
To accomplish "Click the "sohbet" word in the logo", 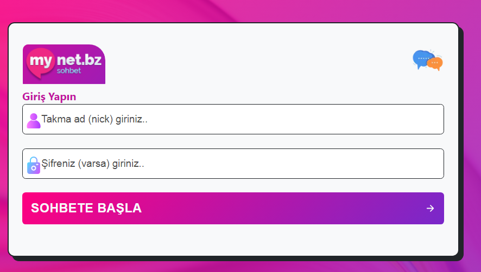I will (x=69, y=70).
